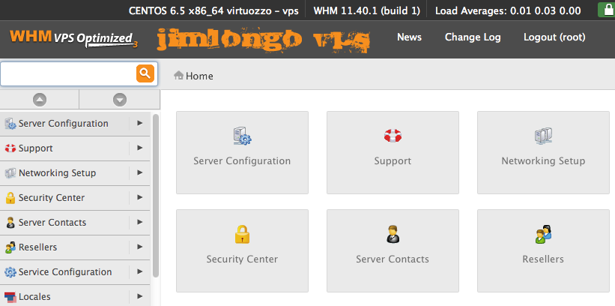The height and width of the screenshot is (306, 615).
Task: Open the Change Log header link
Action: 473,37
